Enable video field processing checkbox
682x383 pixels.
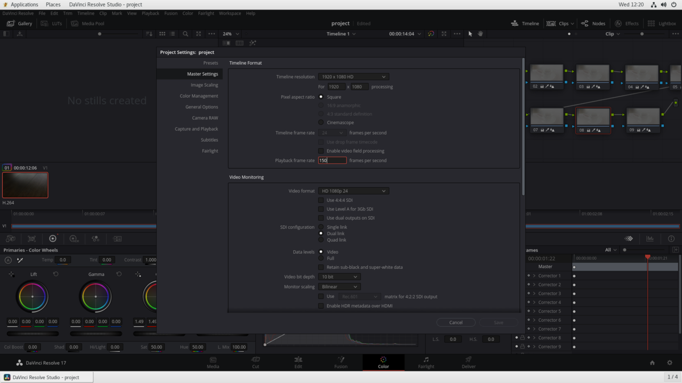[321, 151]
